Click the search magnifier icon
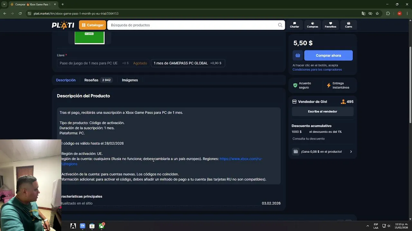The width and height of the screenshot is (412, 231). click(x=280, y=25)
